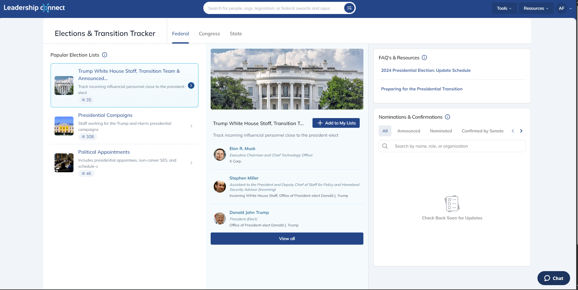Click the checklist icon above Check Back Soon
The width and height of the screenshot is (578, 290).
tap(452, 204)
